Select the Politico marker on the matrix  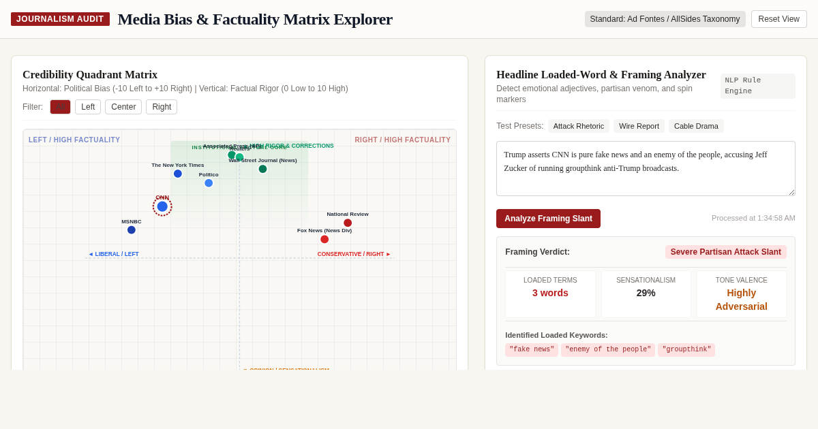(x=209, y=183)
